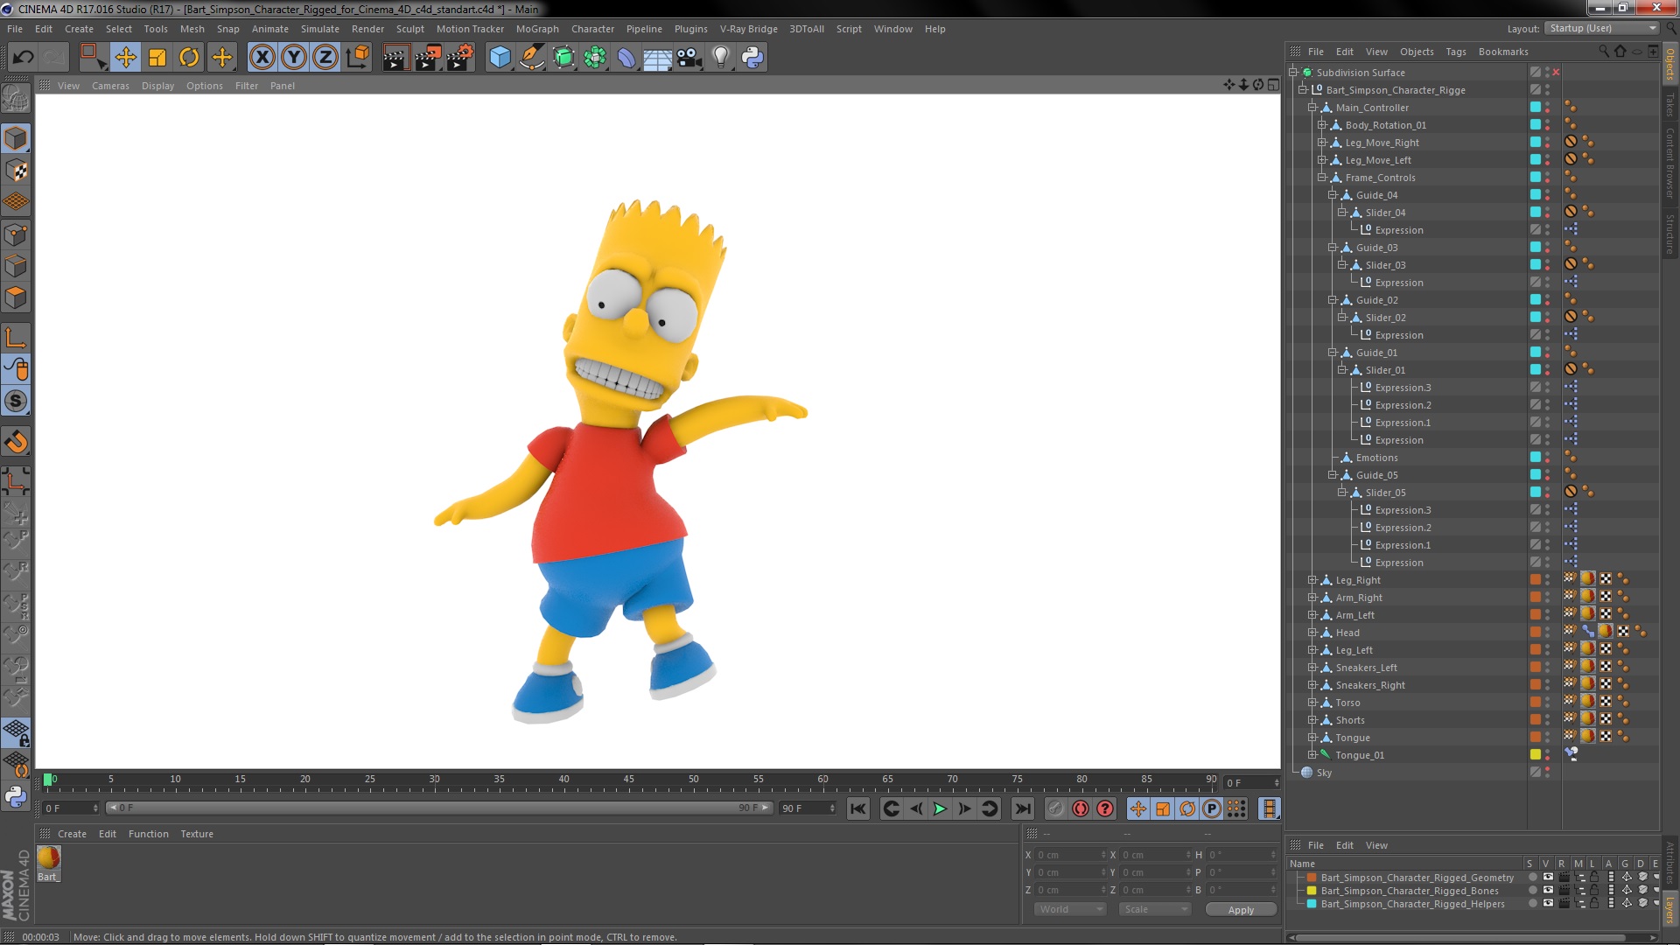This screenshot has height=945, width=1680.
Task: Click the Apply button
Action: coord(1240,910)
